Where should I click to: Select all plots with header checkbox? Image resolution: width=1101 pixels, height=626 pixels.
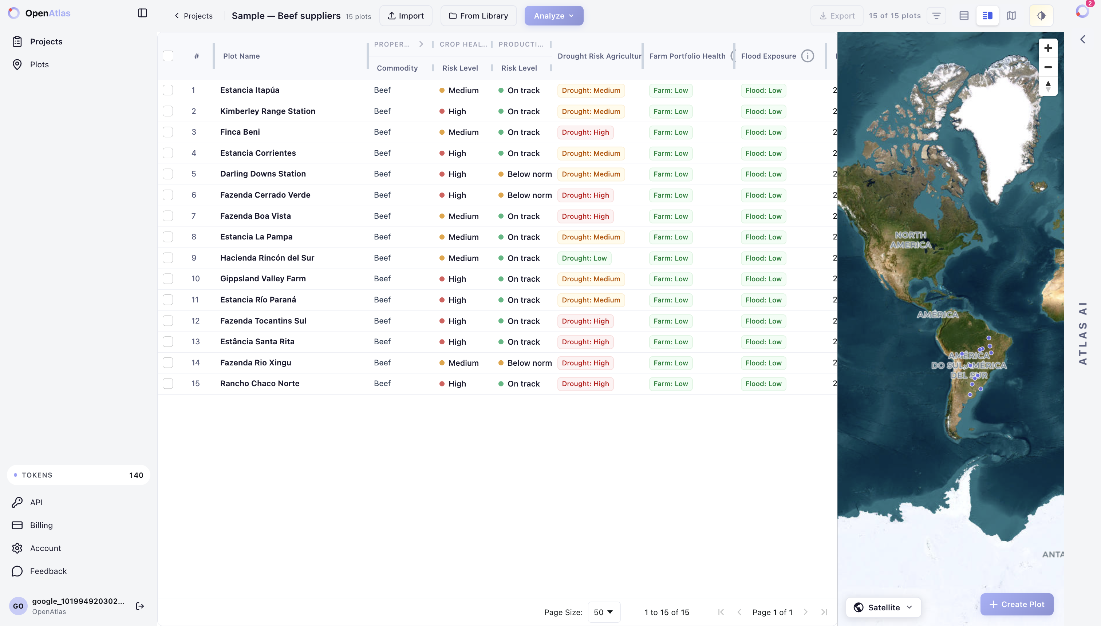pyautogui.click(x=168, y=56)
